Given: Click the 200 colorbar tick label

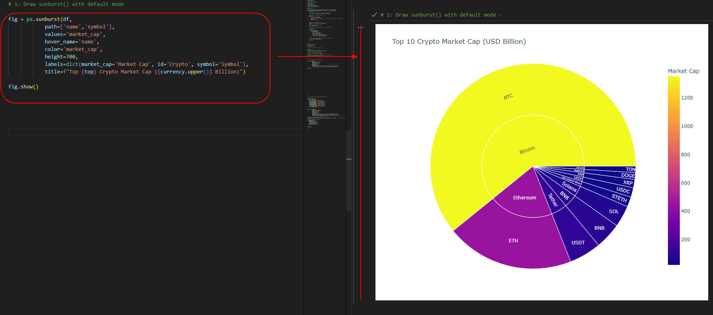Looking at the screenshot, I should [685, 240].
